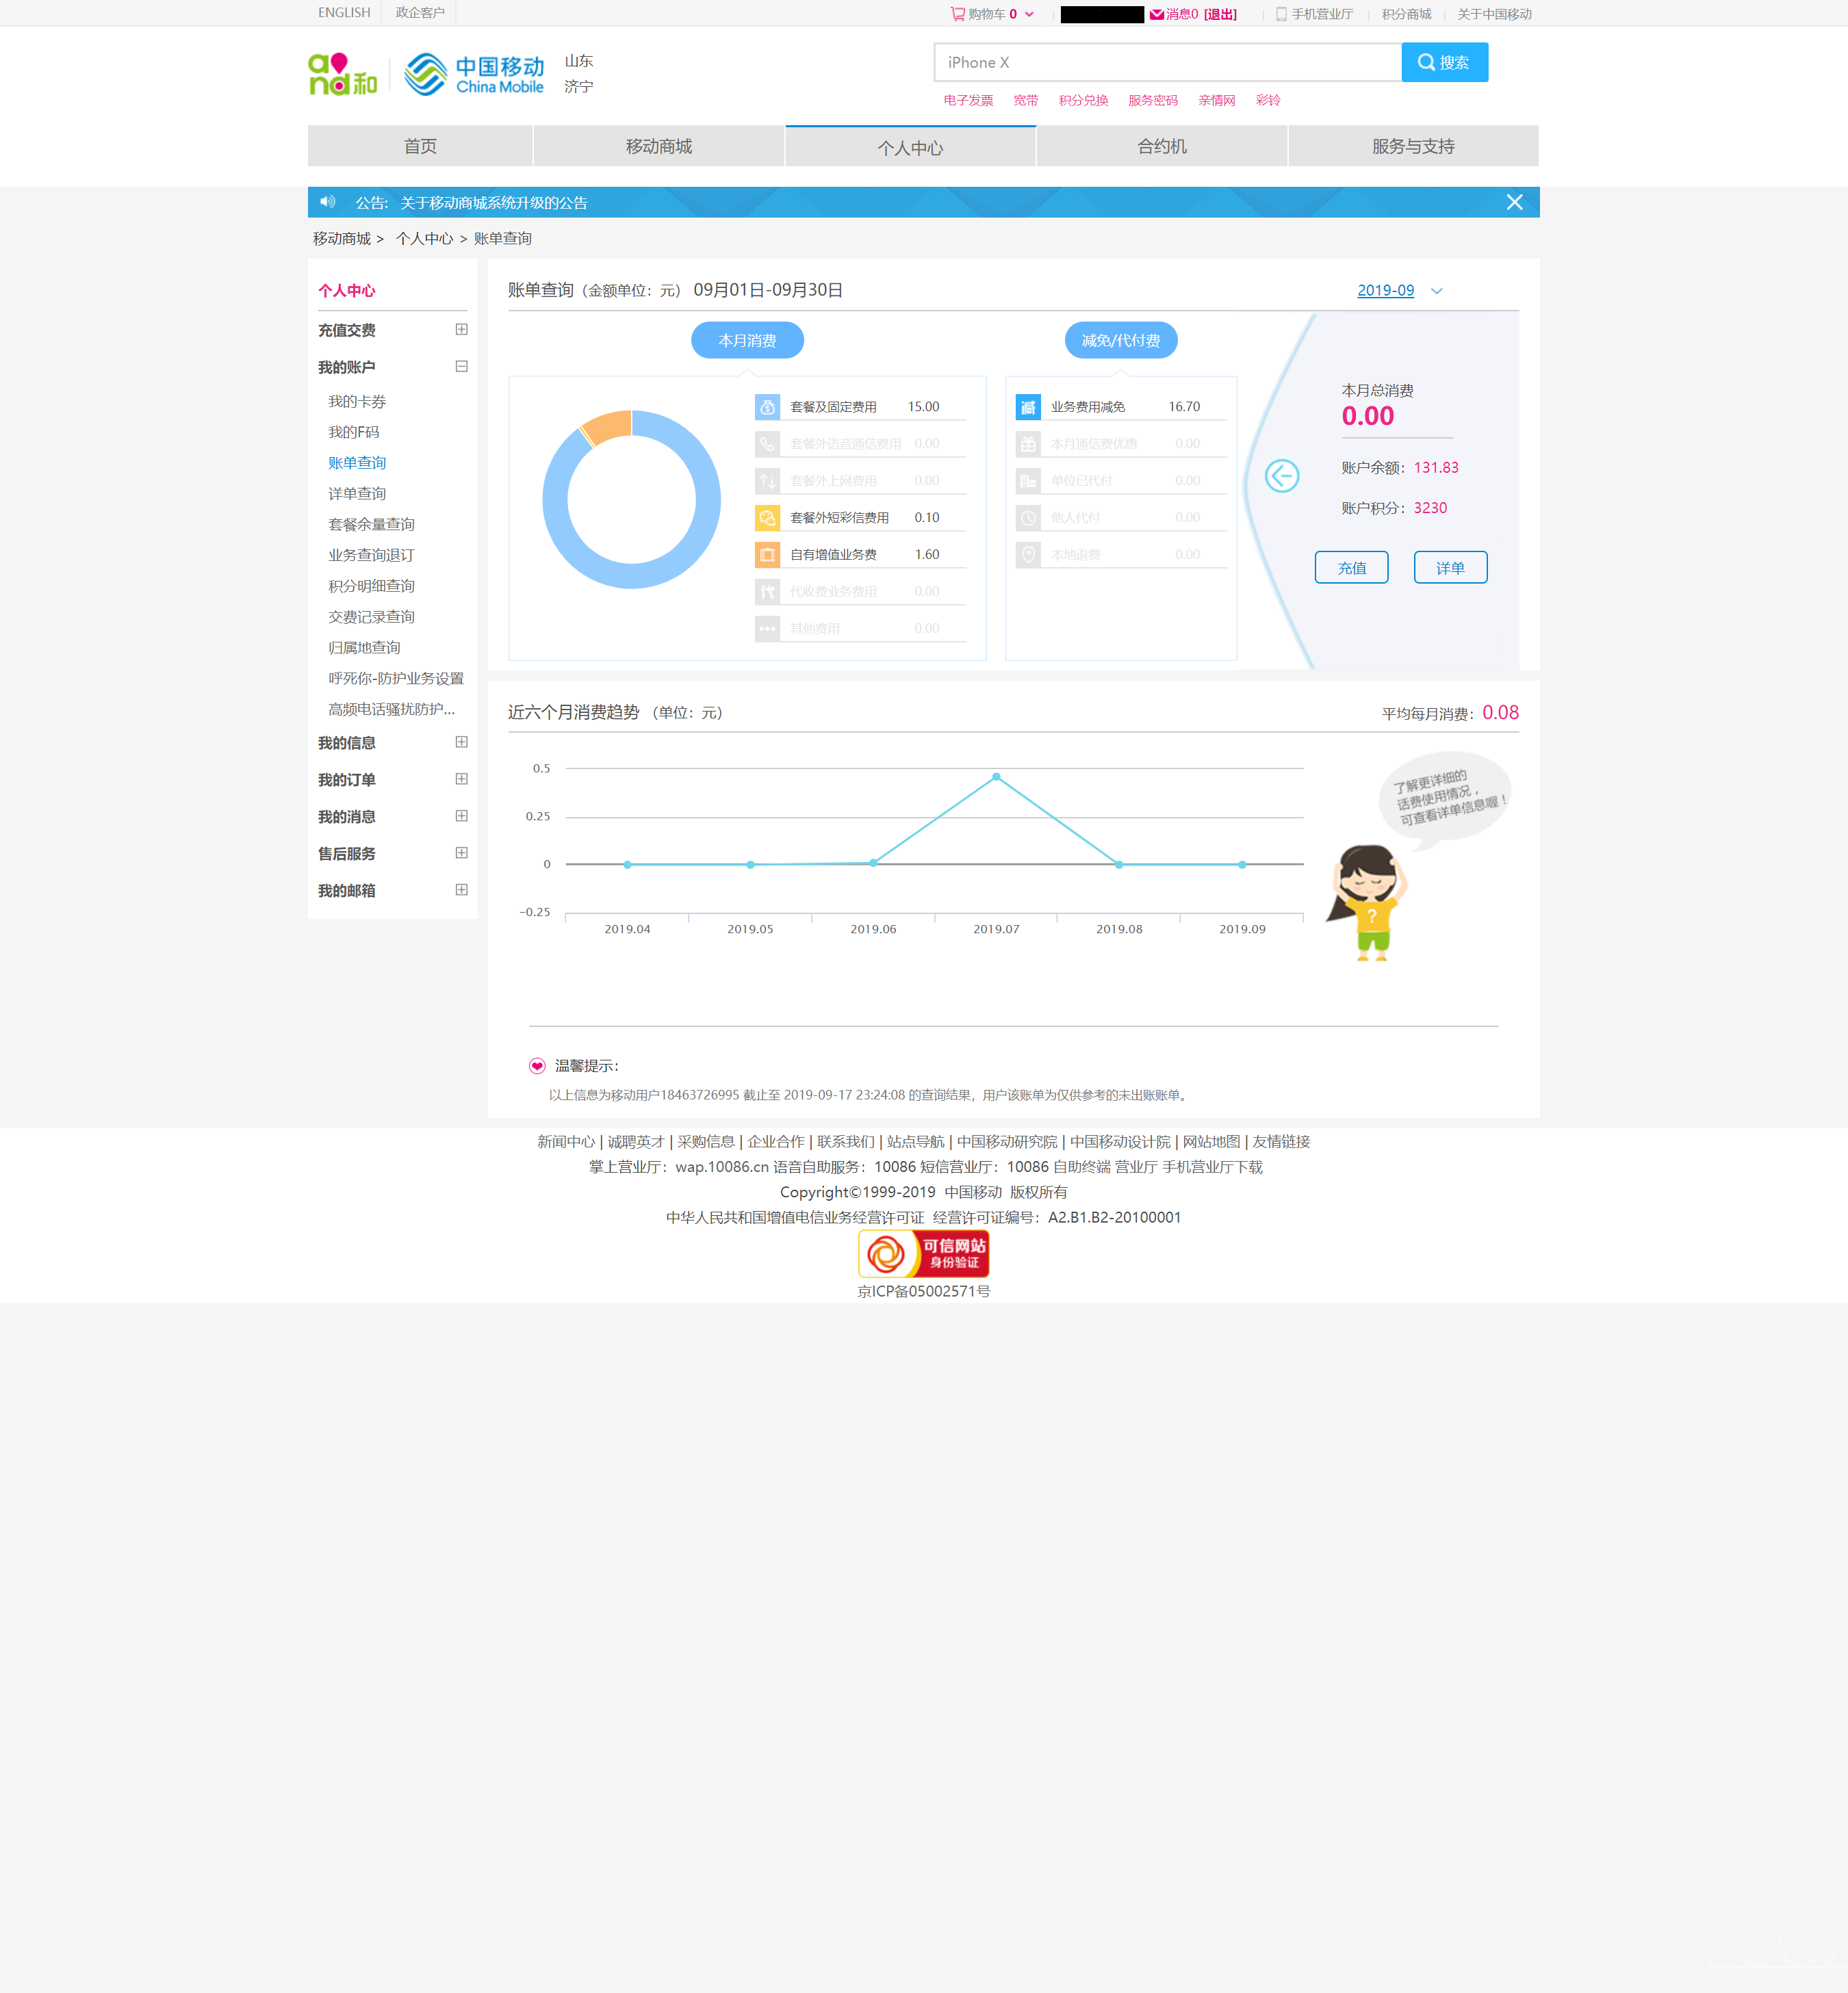
Task: Click the 退出 logout link
Action: (1220, 14)
